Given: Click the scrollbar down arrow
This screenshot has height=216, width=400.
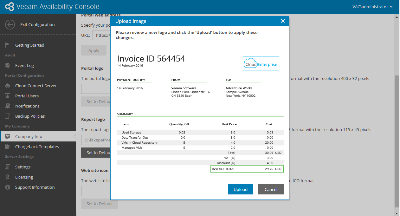Looking at the screenshot, I should click(x=397, y=213).
